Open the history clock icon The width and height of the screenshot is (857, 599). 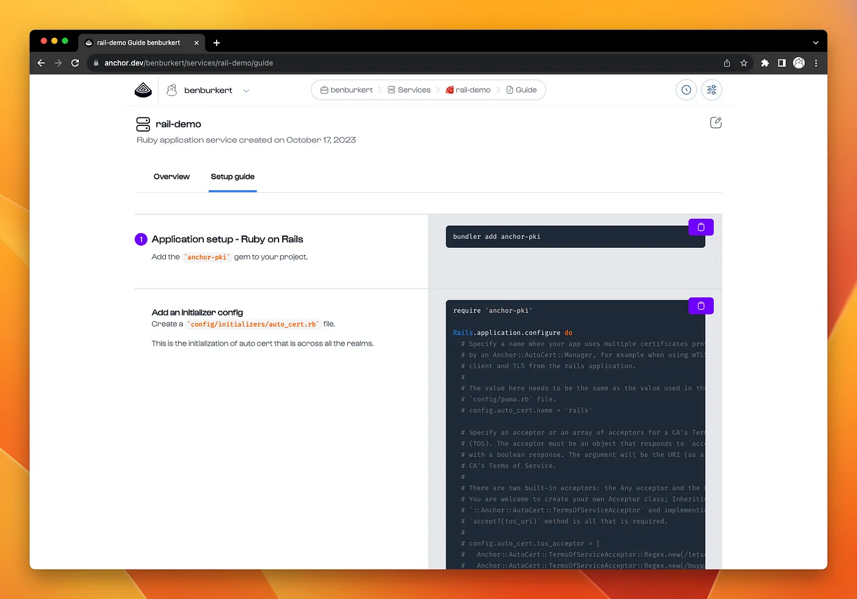pyautogui.click(x=686, y=90)
